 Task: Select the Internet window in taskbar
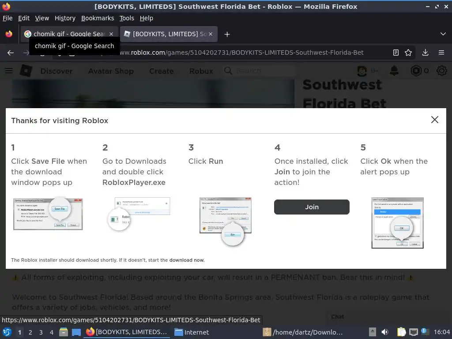192,332
